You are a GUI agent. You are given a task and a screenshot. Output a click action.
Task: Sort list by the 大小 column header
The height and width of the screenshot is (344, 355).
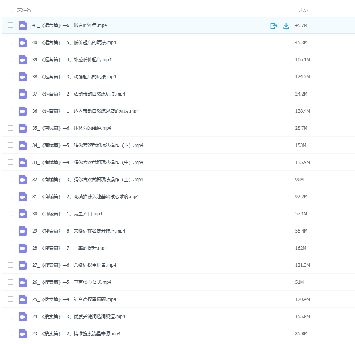pos(303,10)
